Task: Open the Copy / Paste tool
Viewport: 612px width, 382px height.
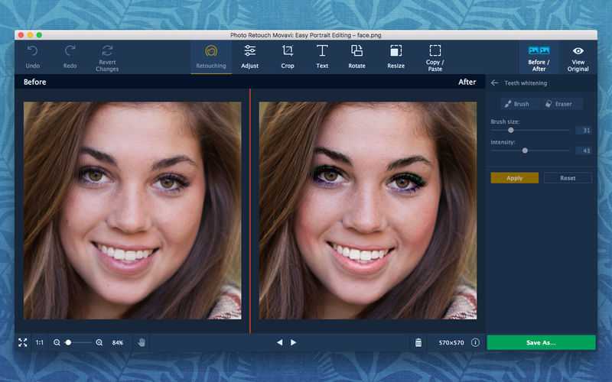Action: tap(435, 58)
